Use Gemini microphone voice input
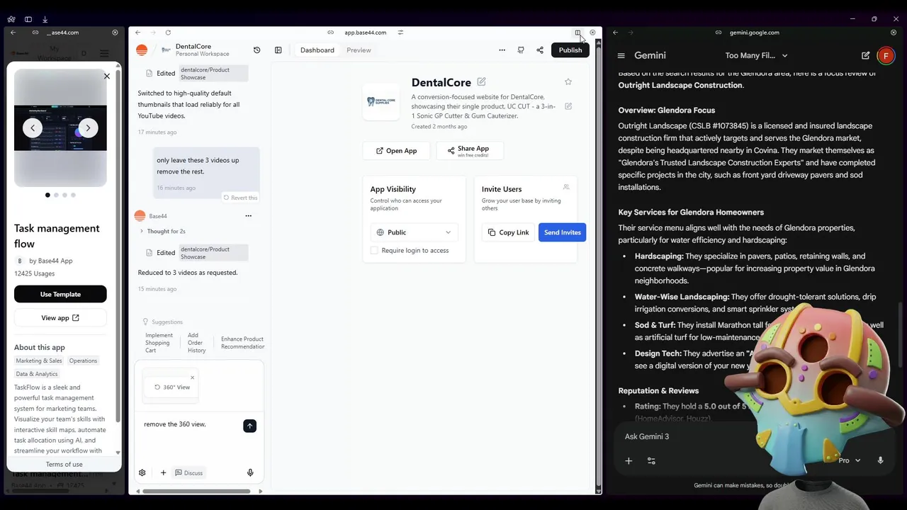Screen dimensions: 907x510 [880, 460]
